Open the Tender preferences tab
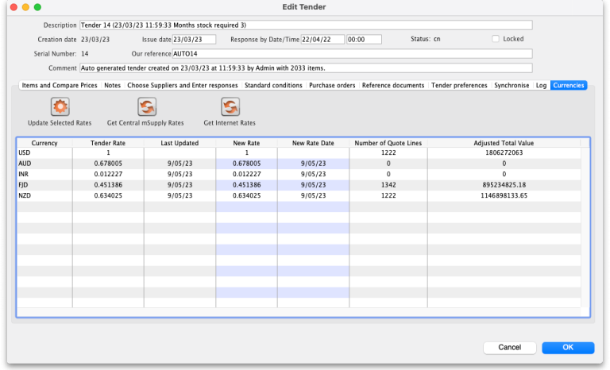Screen dimensions: 610x370 pos(459,85)
